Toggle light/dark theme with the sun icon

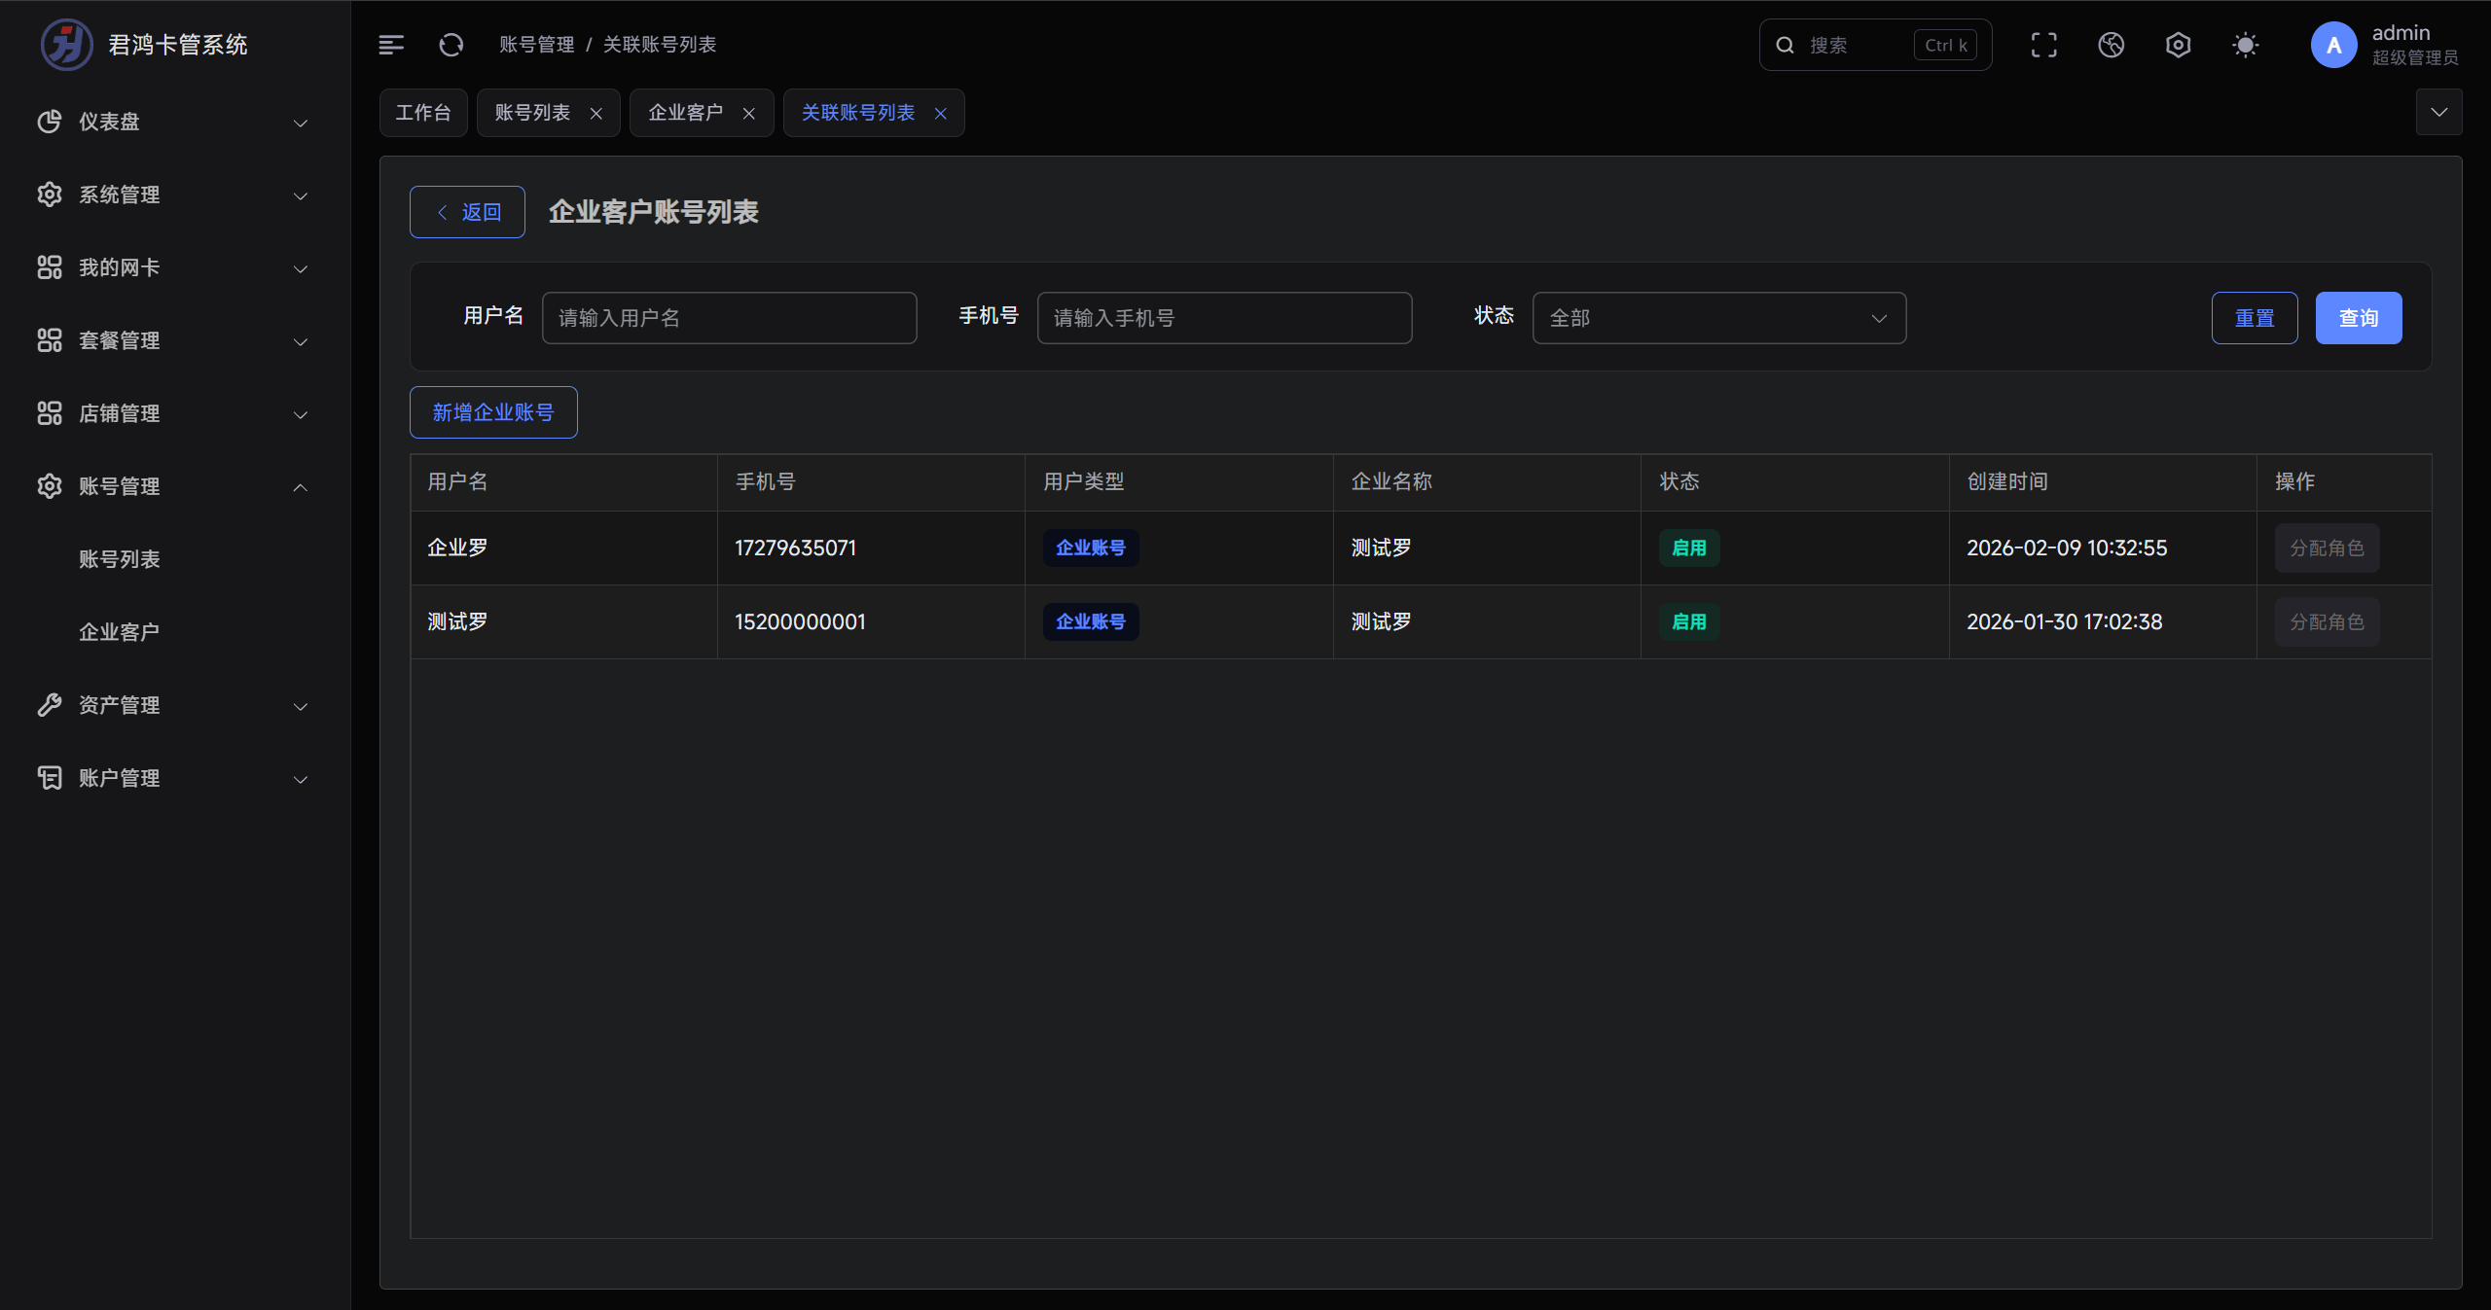2245,45
